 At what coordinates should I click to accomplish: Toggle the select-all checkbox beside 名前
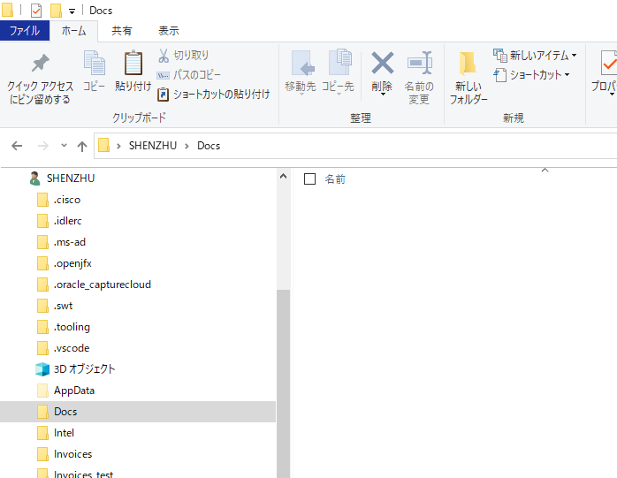coord(309,179)
